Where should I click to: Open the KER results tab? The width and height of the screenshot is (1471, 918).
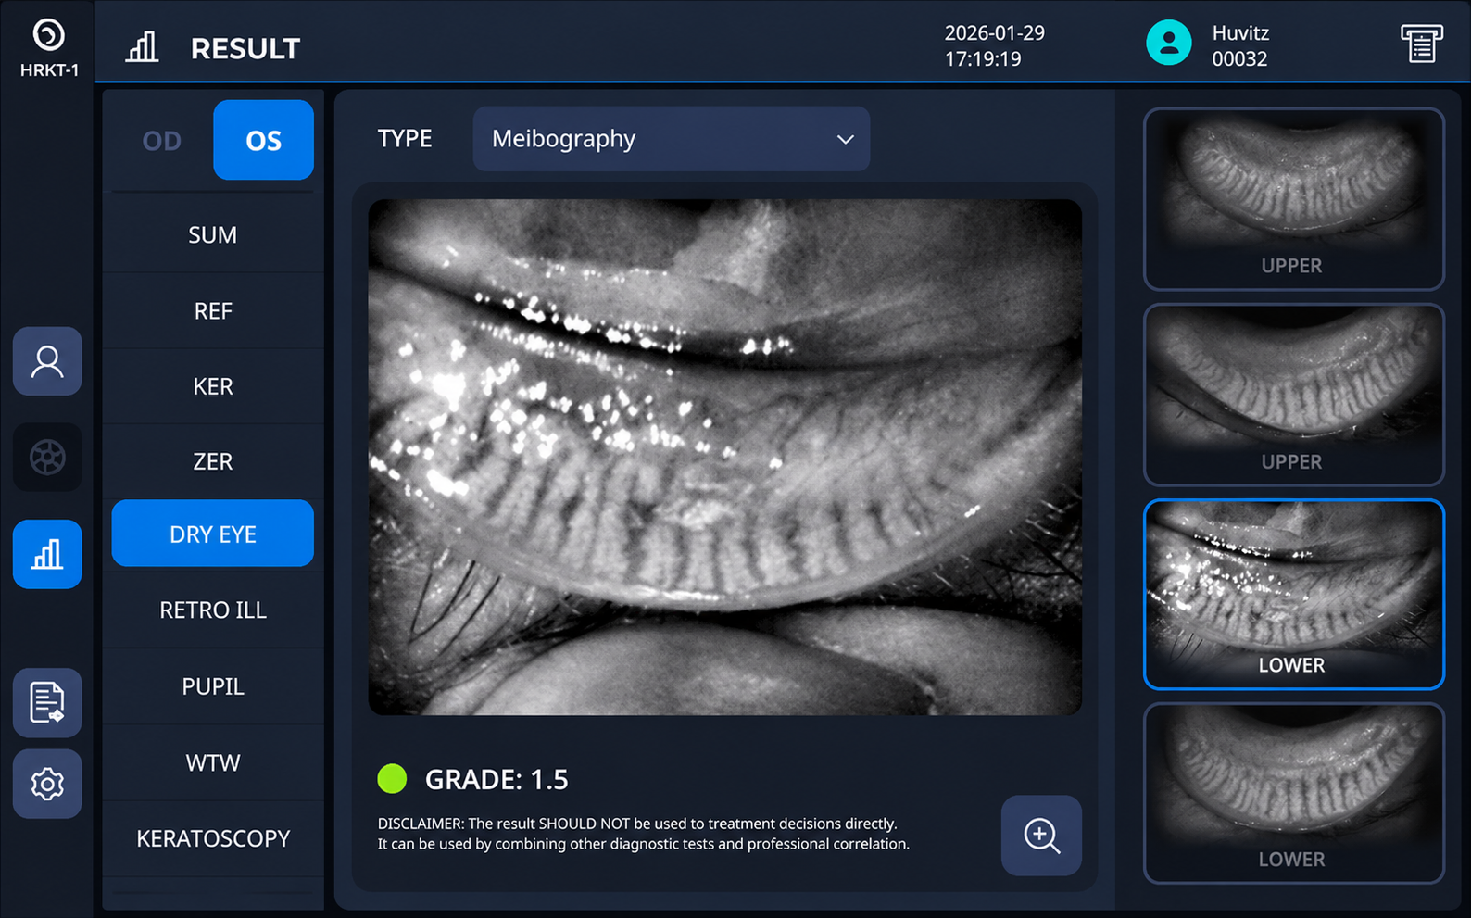click(213, 386)
